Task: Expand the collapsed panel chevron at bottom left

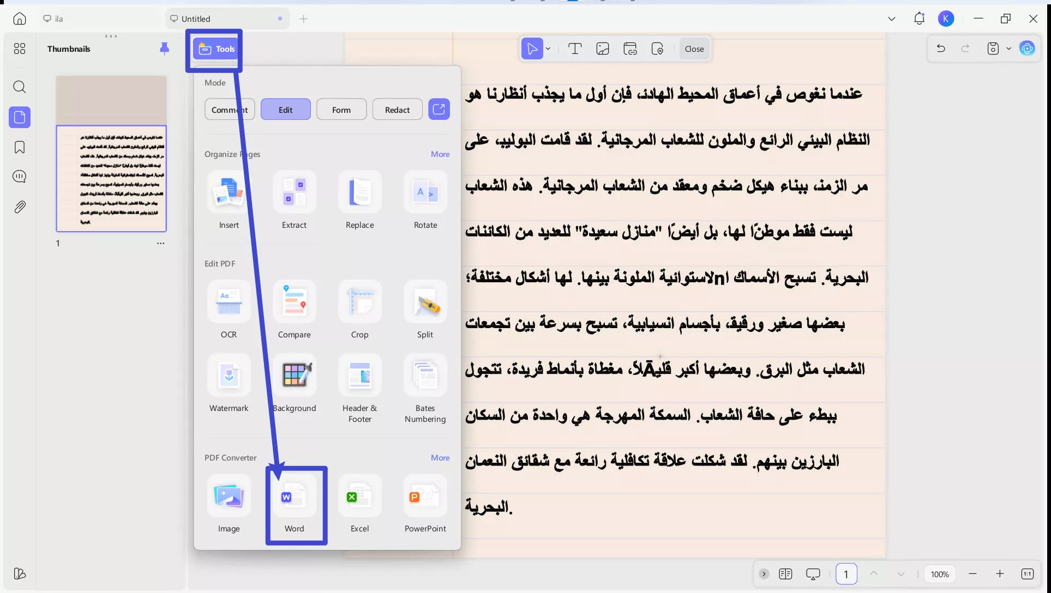Action: point(764,574)
